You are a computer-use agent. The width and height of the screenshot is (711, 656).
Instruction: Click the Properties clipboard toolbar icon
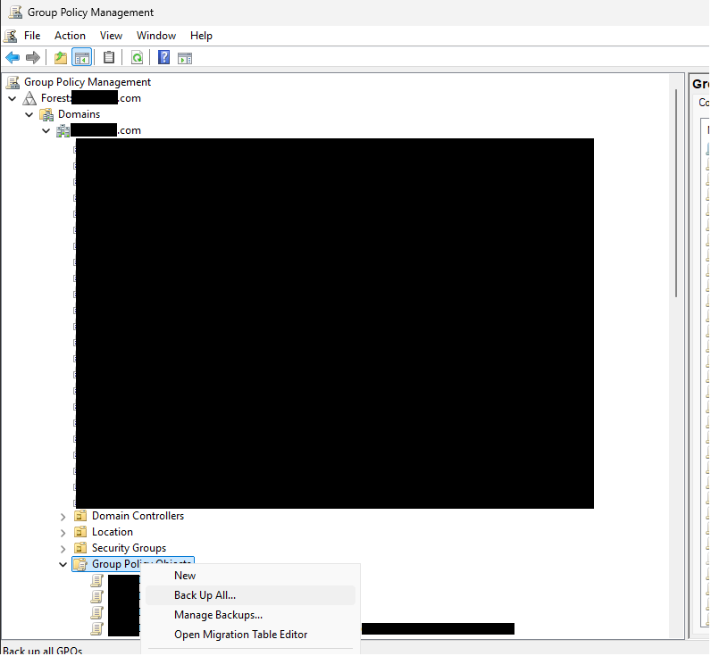(109, 58)
